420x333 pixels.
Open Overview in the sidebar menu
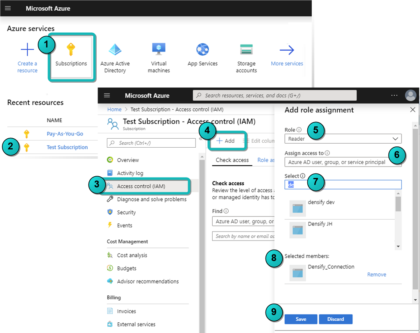pos(127,160)
